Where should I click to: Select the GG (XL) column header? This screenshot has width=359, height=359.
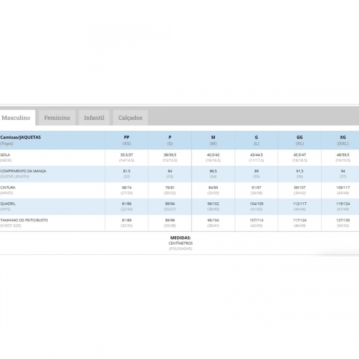pos(300,140)
